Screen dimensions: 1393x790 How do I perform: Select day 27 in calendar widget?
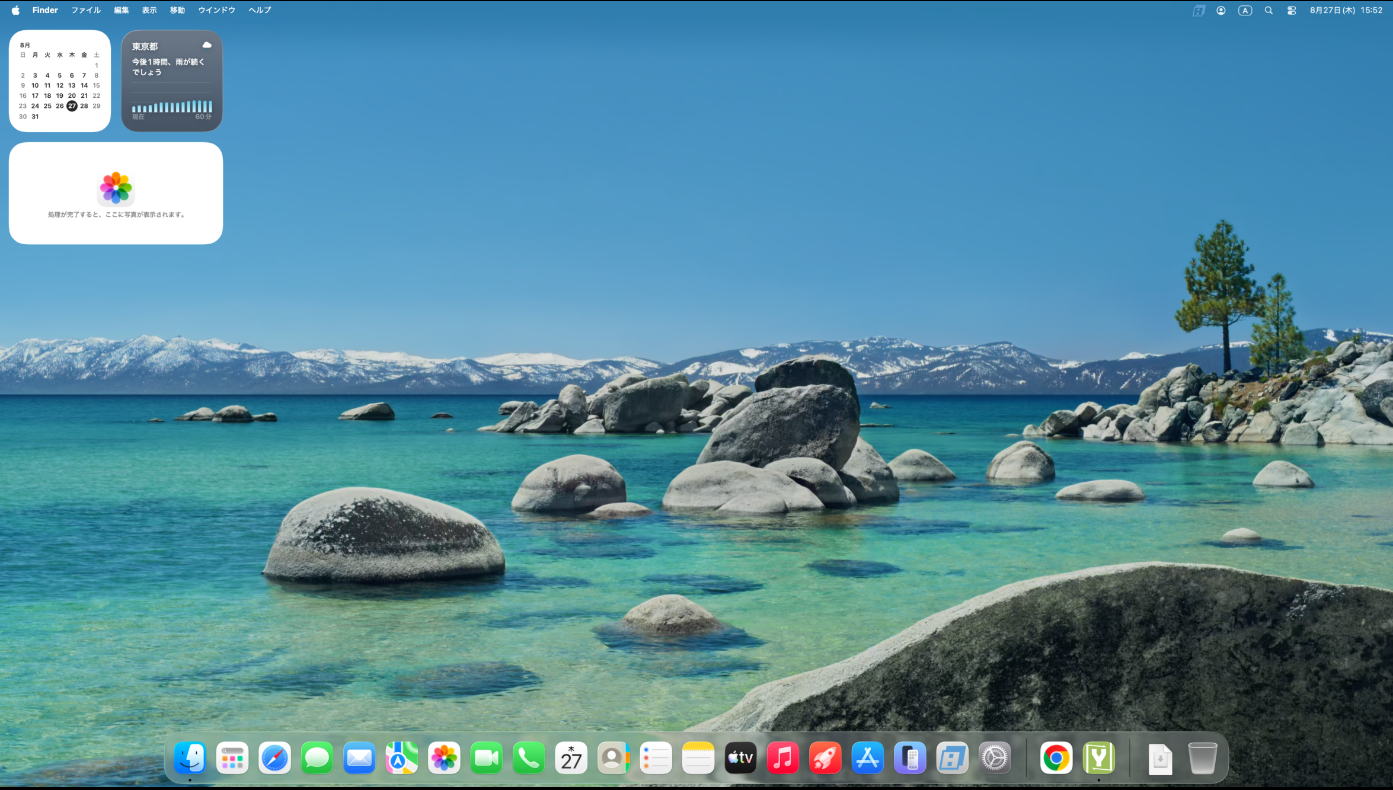pos(72,106)
